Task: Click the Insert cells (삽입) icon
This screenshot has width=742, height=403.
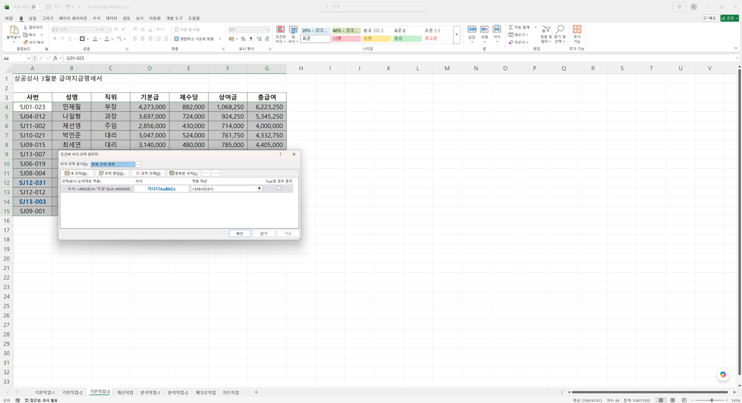Action: coord(471,29)
